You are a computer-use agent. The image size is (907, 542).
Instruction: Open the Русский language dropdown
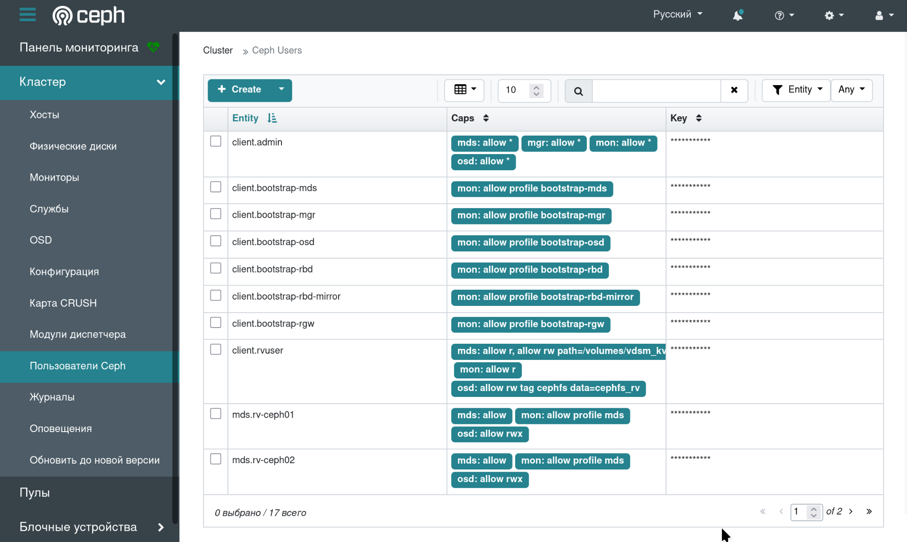(x=677, y=14)
